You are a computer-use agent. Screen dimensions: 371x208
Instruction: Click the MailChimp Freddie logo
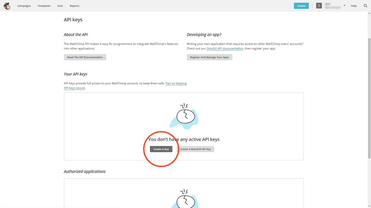click(x=7, y=6)
